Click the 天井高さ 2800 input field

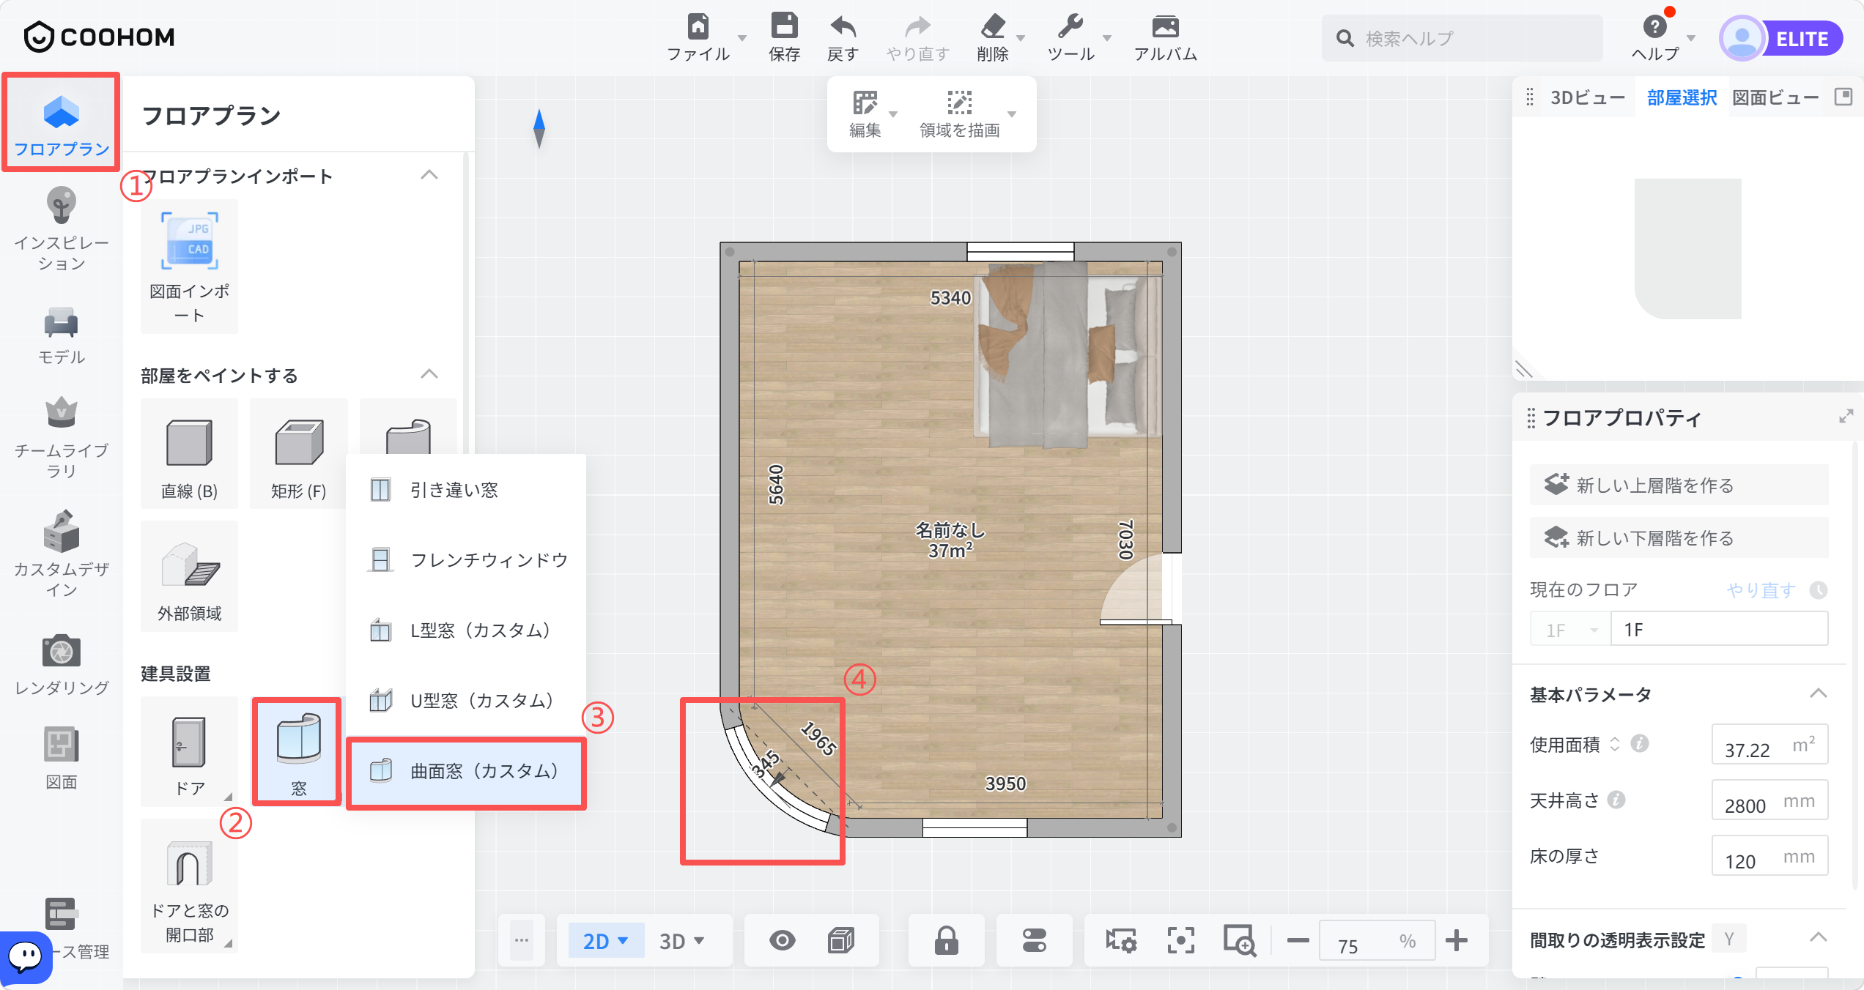point(1769,801)
